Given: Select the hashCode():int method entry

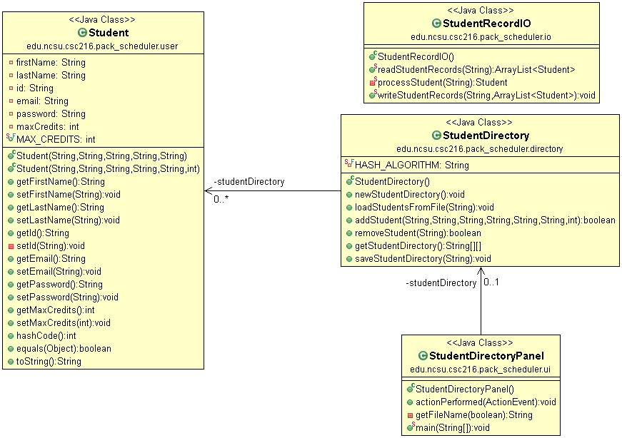Looking at the screenshot, I should 46,335.
